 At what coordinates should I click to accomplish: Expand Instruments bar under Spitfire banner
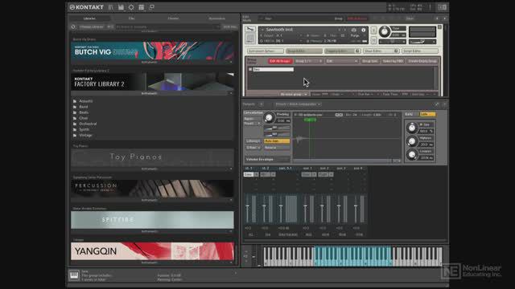click(152, 231)
